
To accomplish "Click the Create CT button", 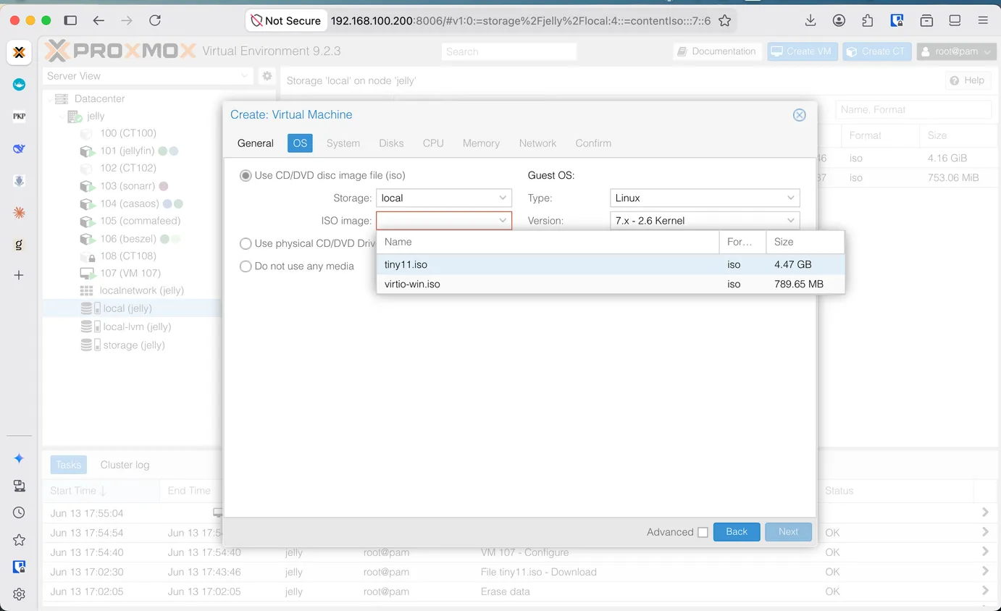I will point(877,51).
